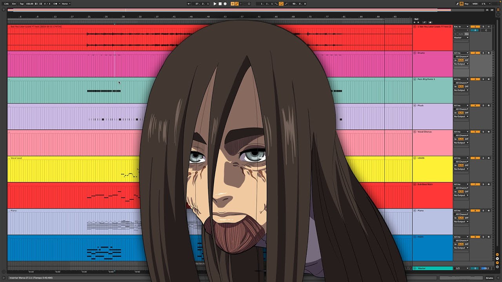Click the Drums label in status bar

pos(489,278)
